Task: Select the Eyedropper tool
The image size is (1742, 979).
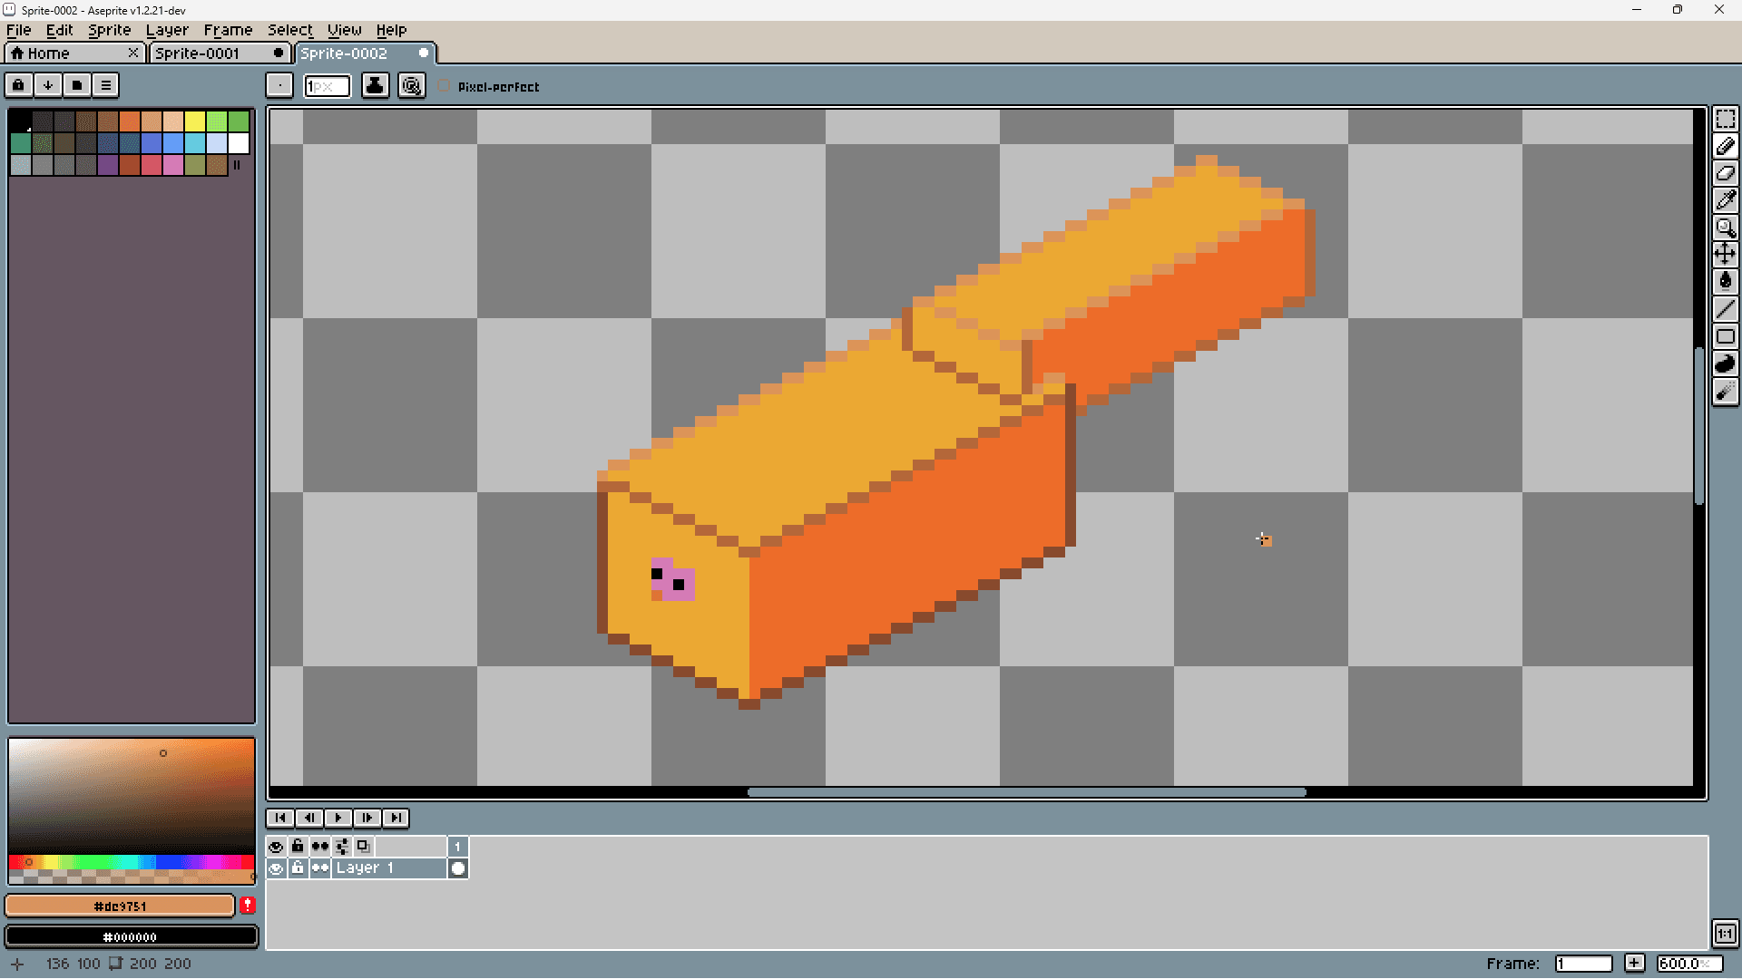Action: (1725, 200)
